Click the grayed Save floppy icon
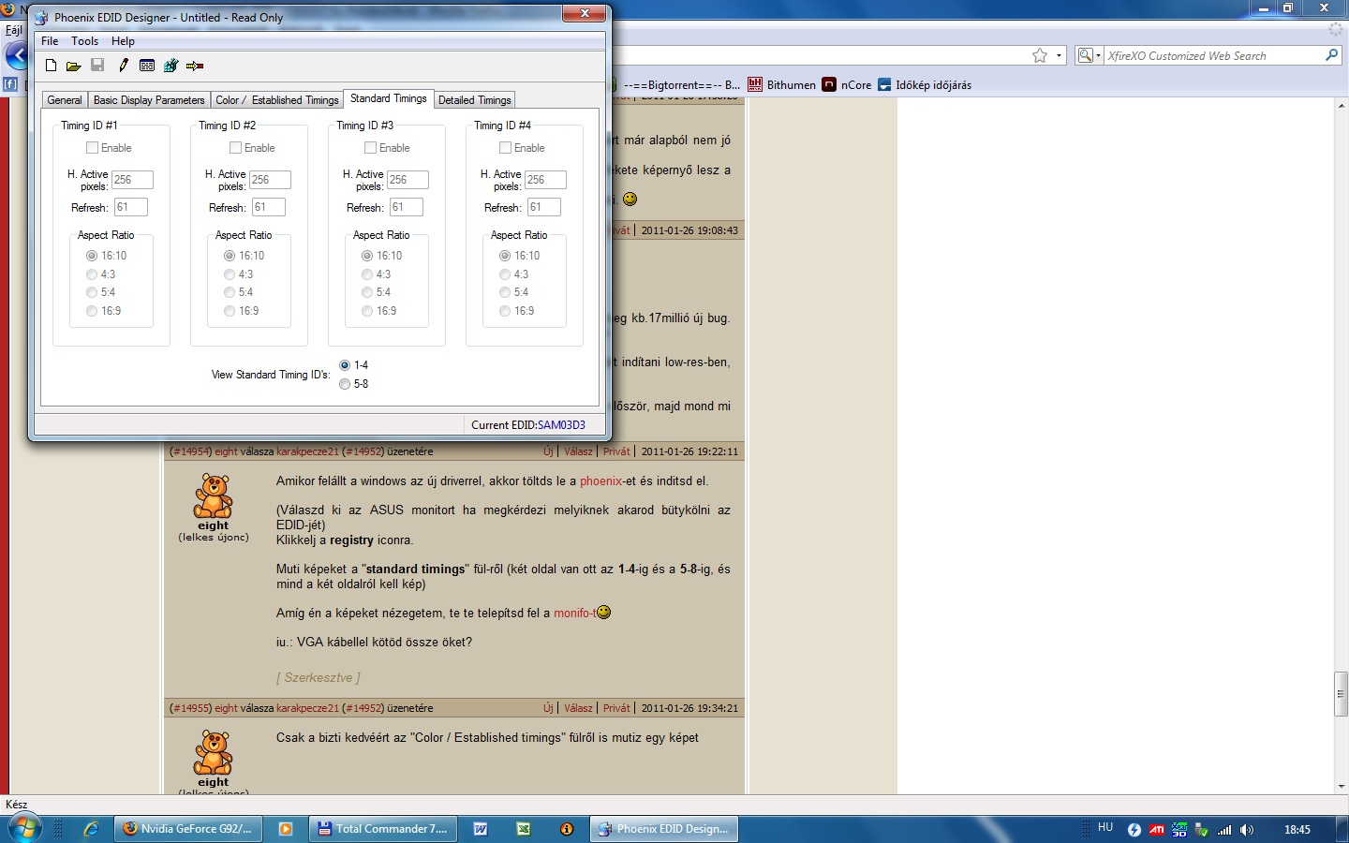This screenshot has width=1349, height=843. coord(97,66)
